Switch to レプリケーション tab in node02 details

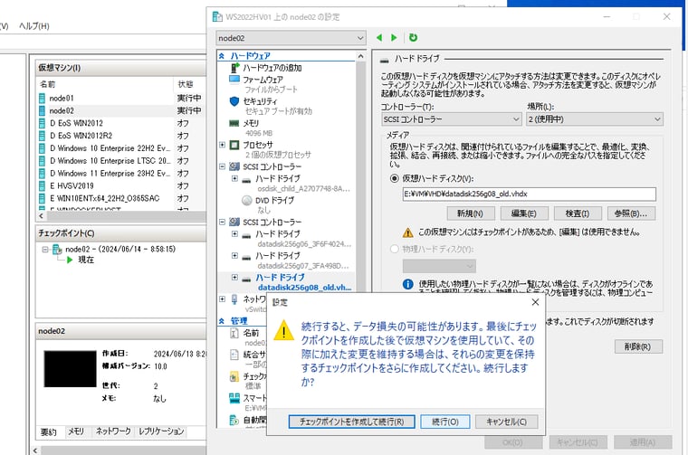tap(161, 431)
